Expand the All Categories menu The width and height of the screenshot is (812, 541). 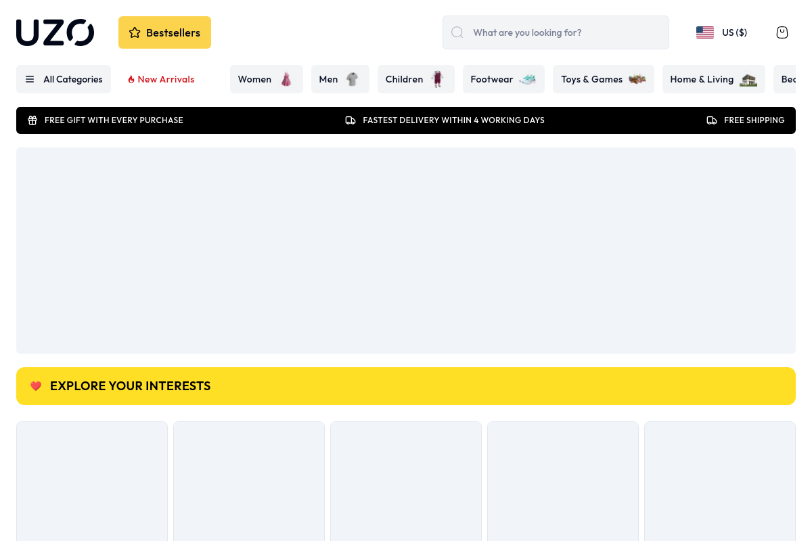[64, 79]
